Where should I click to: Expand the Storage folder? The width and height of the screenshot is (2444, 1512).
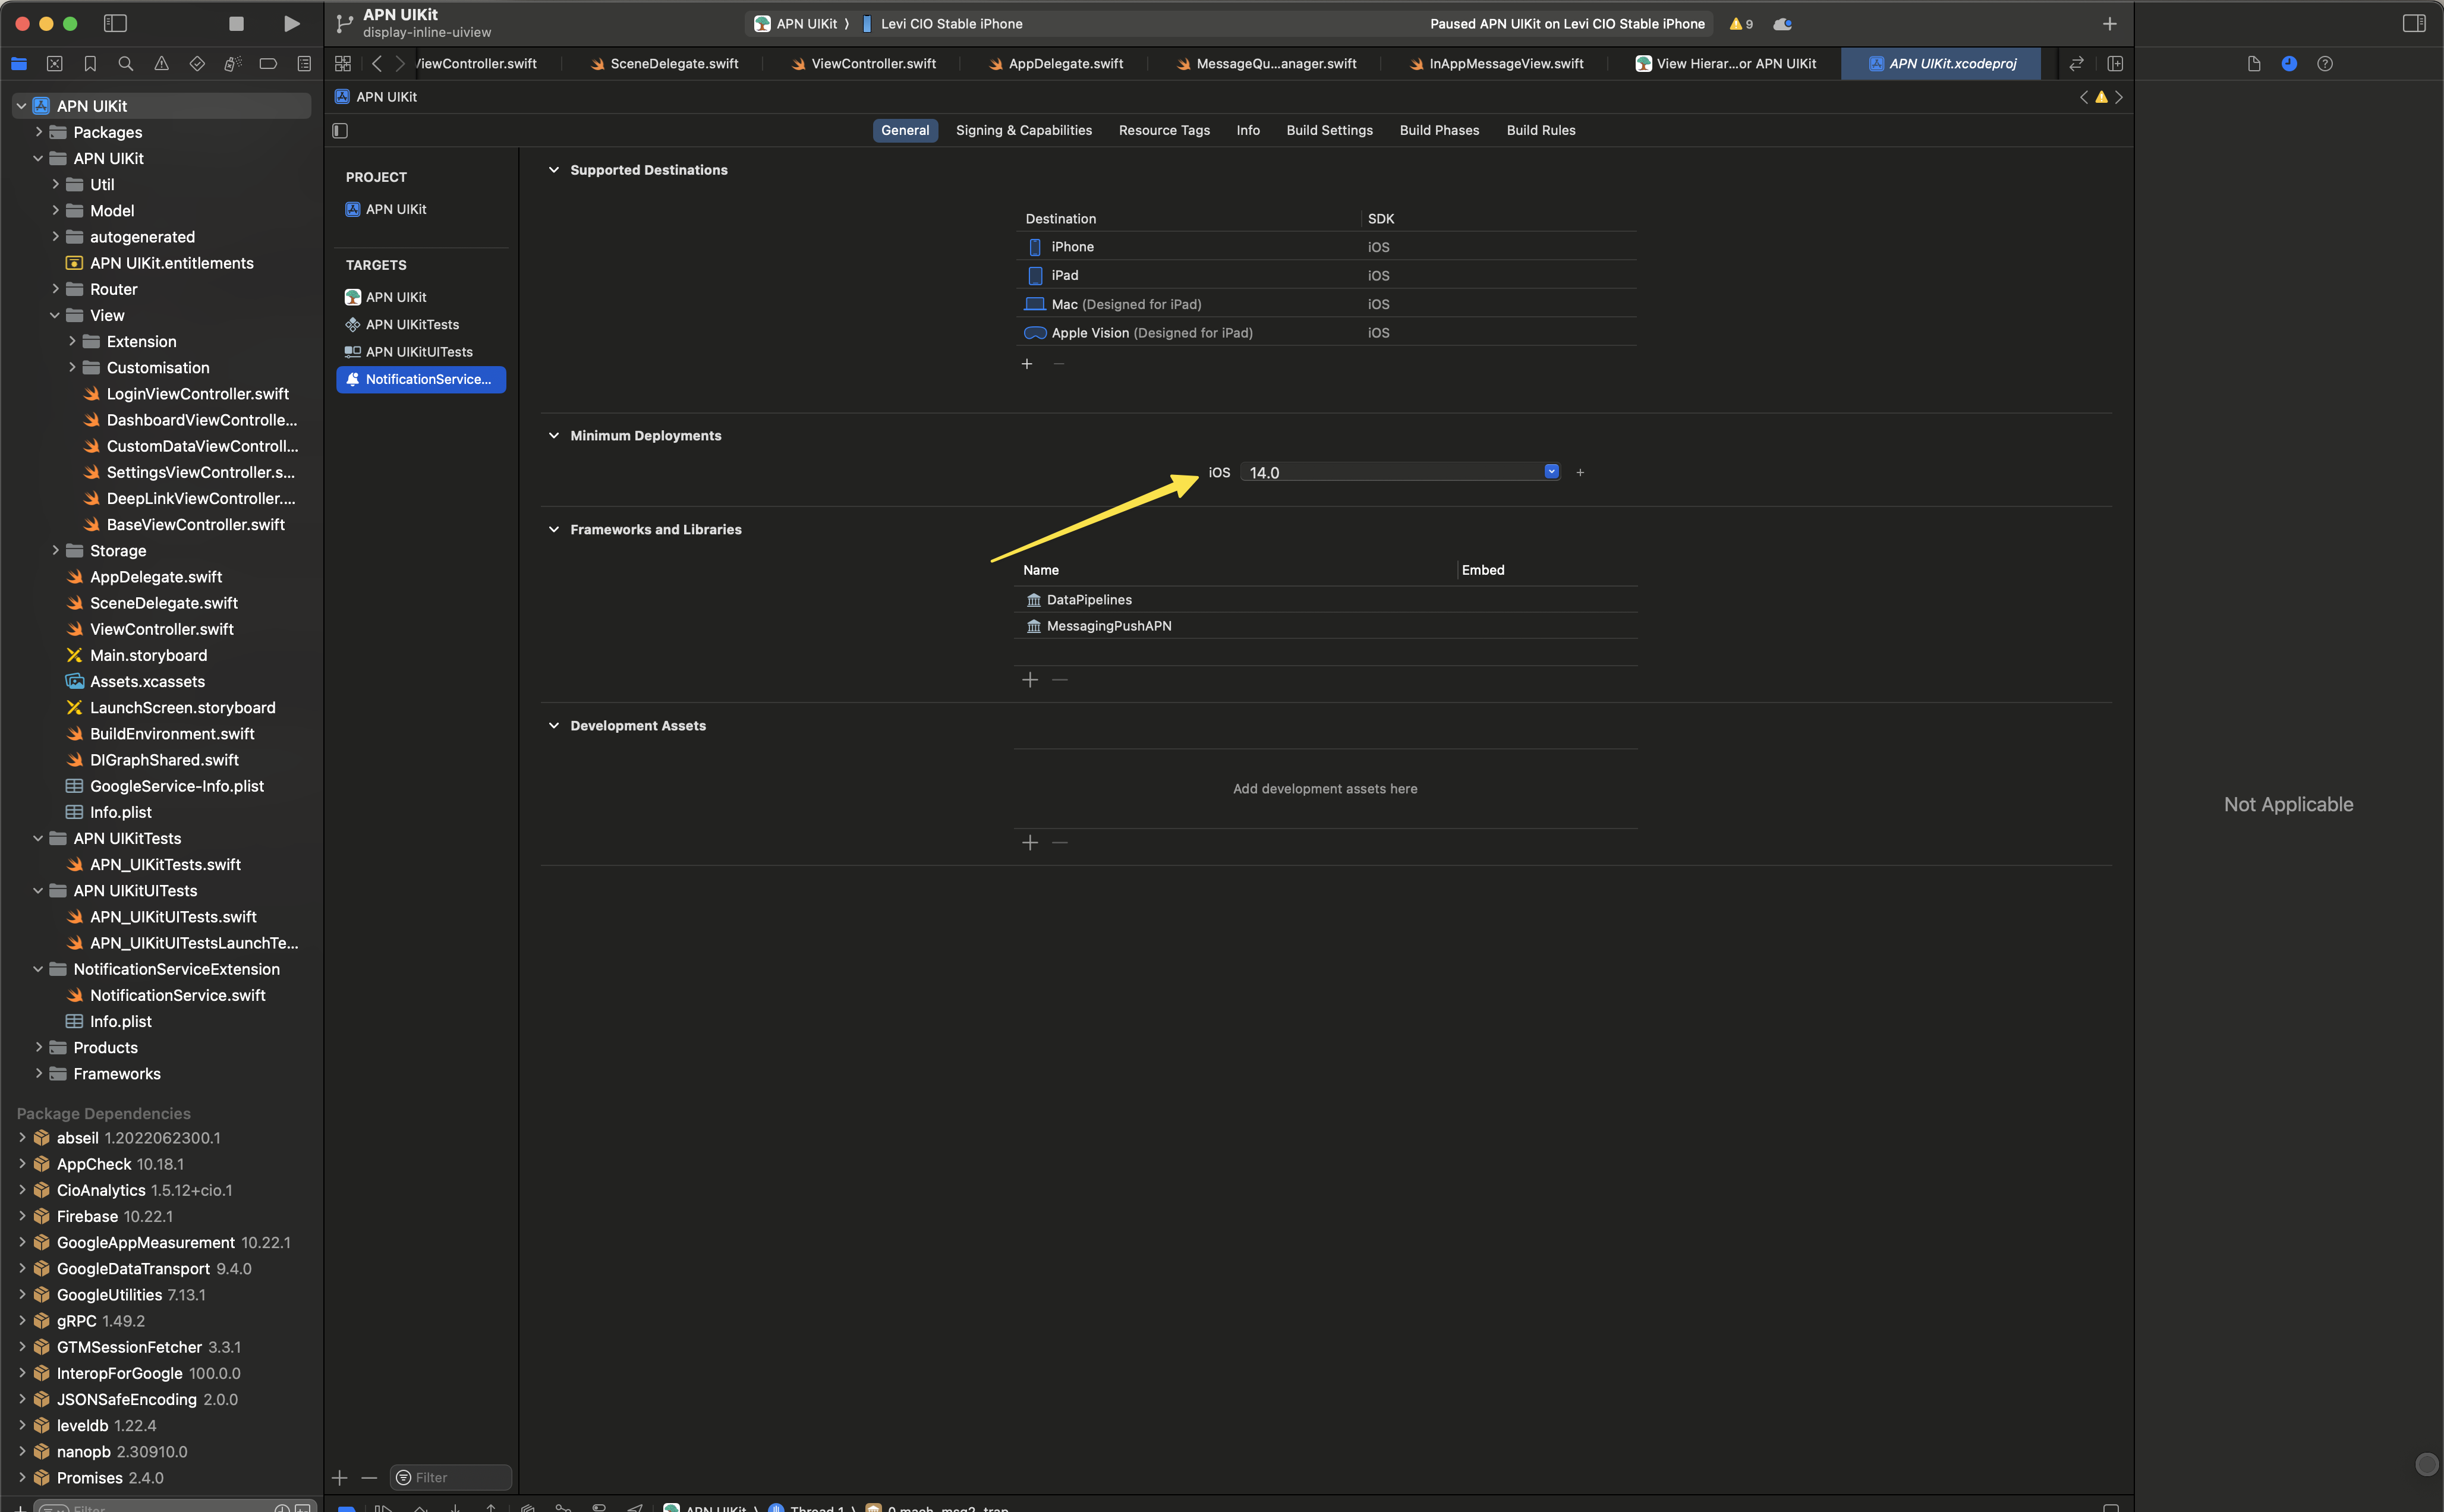pos(55,550)
